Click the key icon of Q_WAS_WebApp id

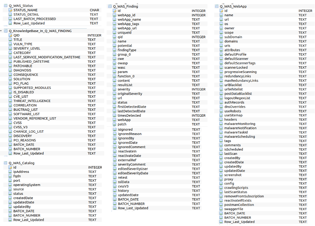221,11
